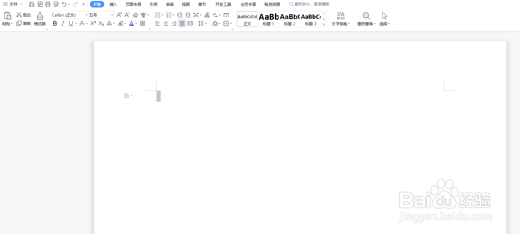The height and width of the screenshot is (234, 520).
Task: Apply the 标题 3 style
Action: pos(311,19)
